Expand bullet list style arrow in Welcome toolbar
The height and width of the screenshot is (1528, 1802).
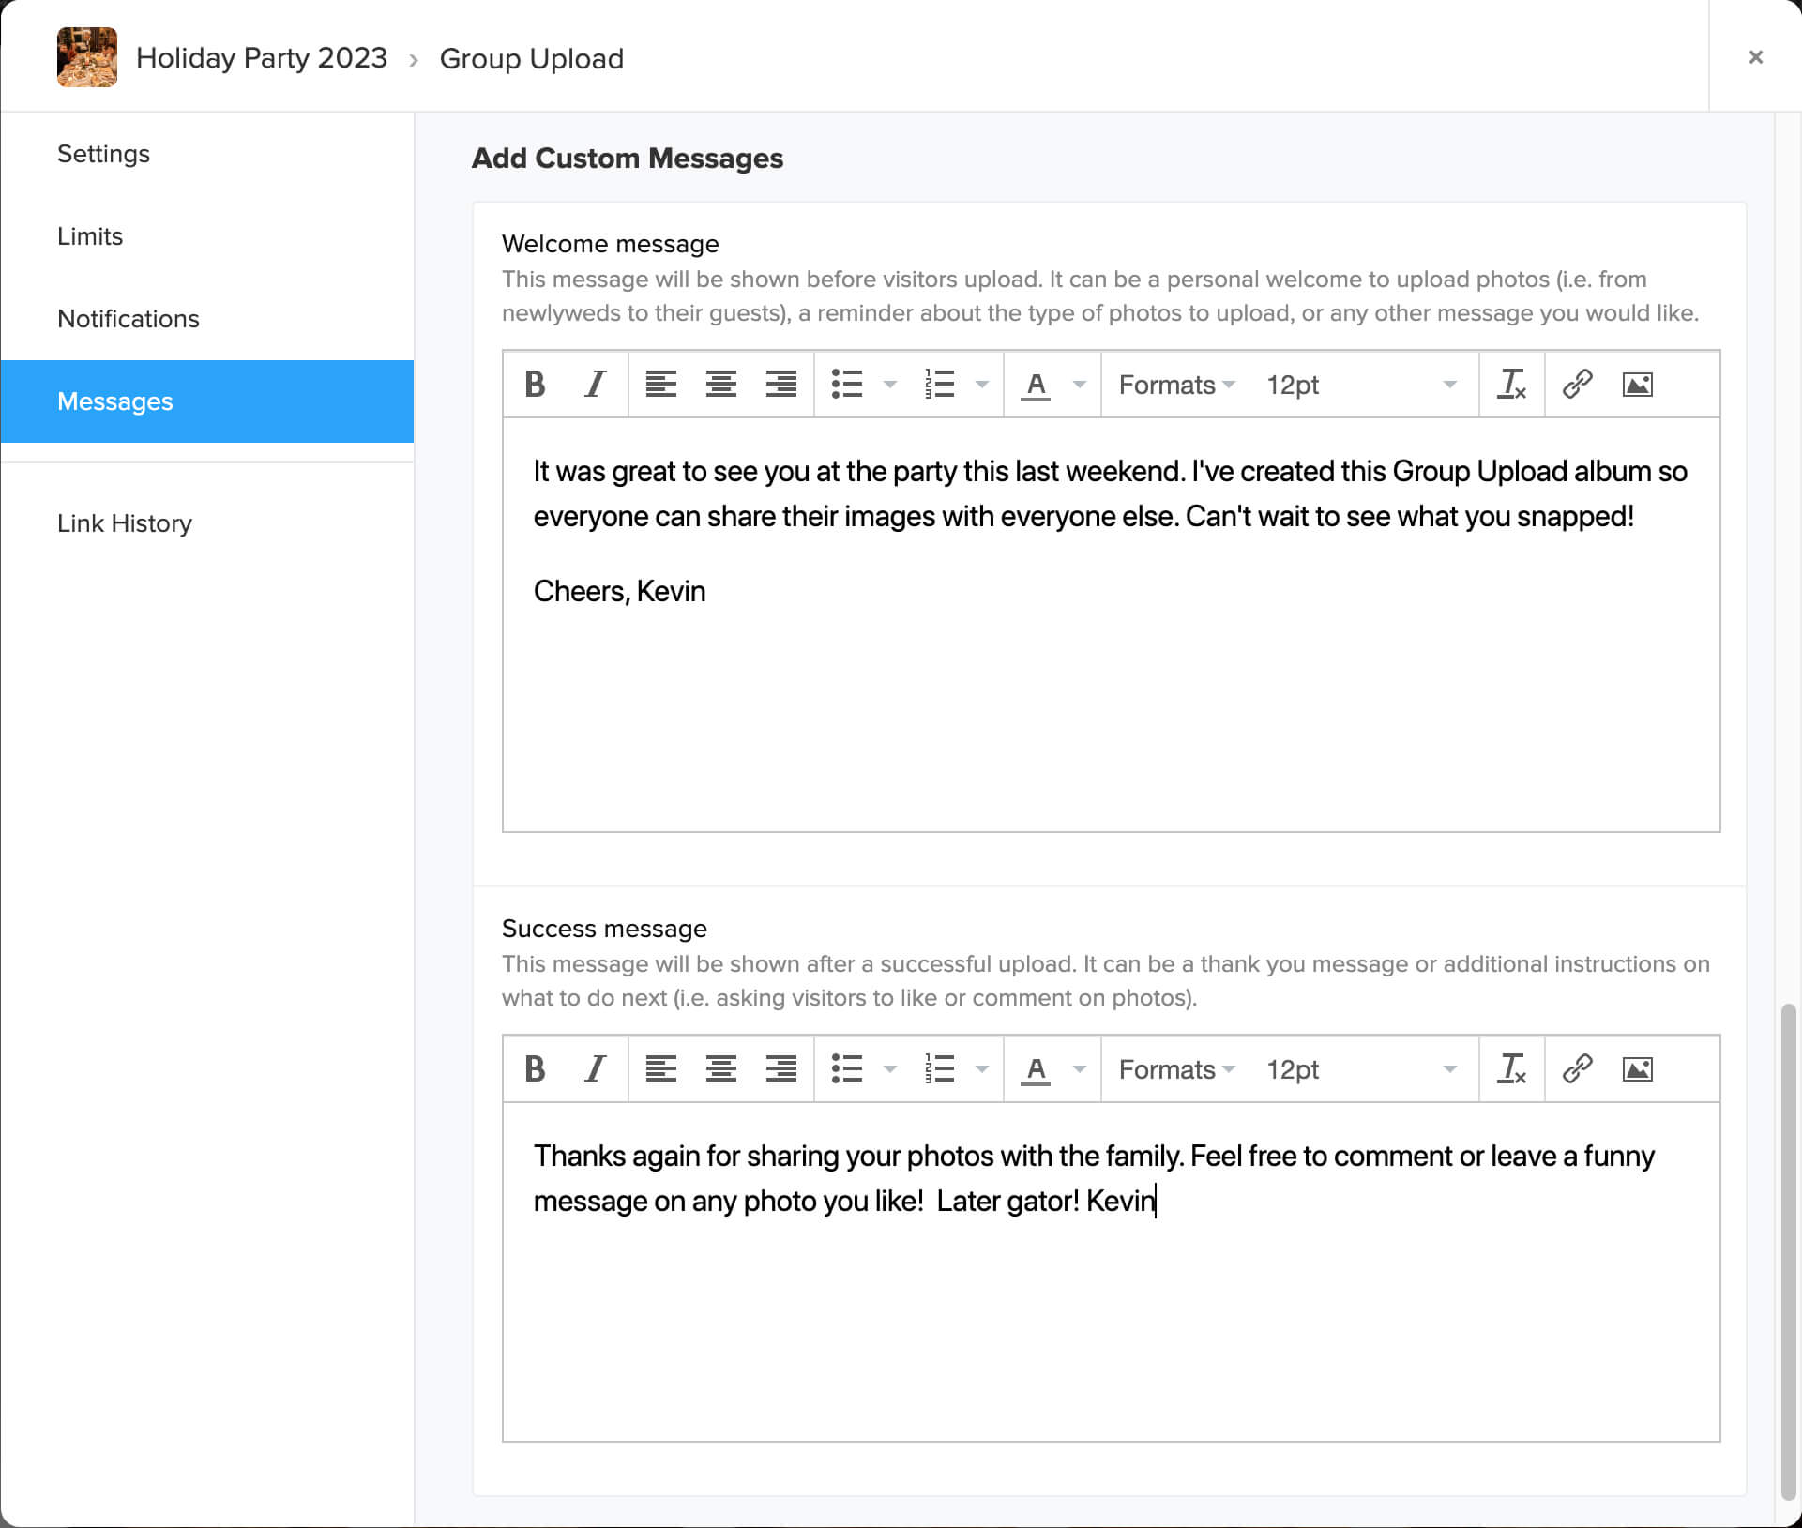click(890, 385)
